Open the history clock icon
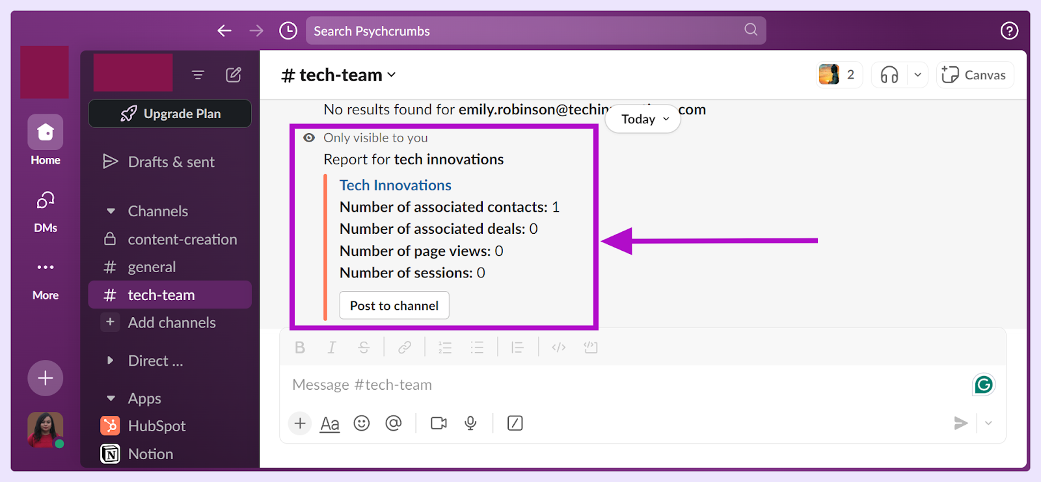Screen dimensions: 1041x482 tap(288, 31)
